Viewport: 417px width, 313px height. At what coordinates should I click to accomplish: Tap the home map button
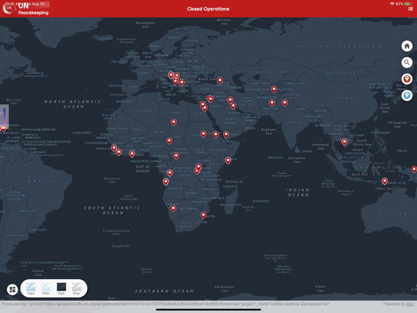(x=407, y=46)
